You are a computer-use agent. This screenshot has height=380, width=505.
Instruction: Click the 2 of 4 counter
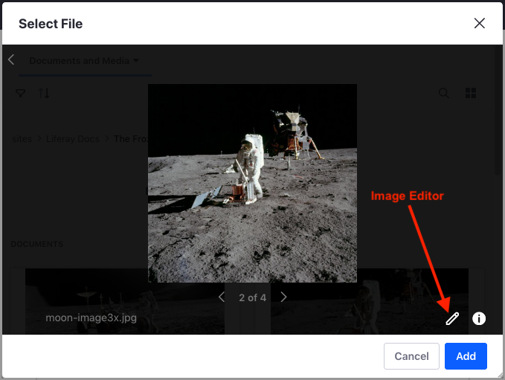coord(253,297)
